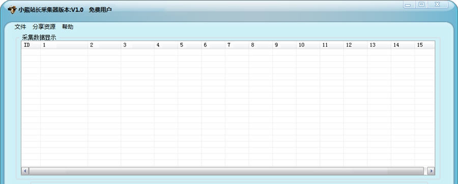This screenshot has width=458, height=184.
Task: Select column header 7
Action: 237,45
